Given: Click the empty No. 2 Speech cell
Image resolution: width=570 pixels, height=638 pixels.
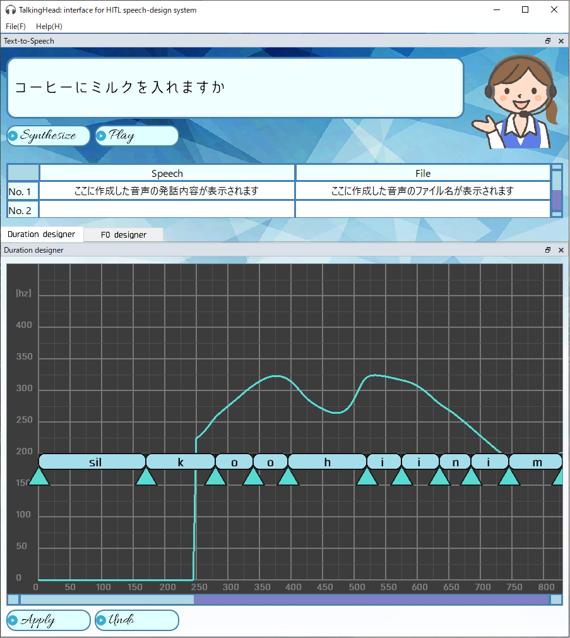Looking at the screenshot, I should 167,210.
